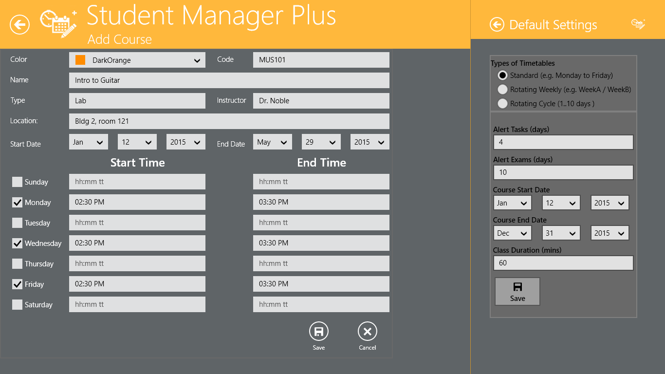The width and height of the screenshot is (665, 374).
Task: Click the Sunday start time field
Action: point(137,182)
